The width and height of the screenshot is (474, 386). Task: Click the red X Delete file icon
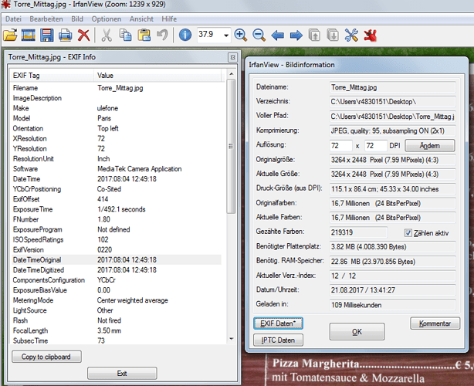83,36
